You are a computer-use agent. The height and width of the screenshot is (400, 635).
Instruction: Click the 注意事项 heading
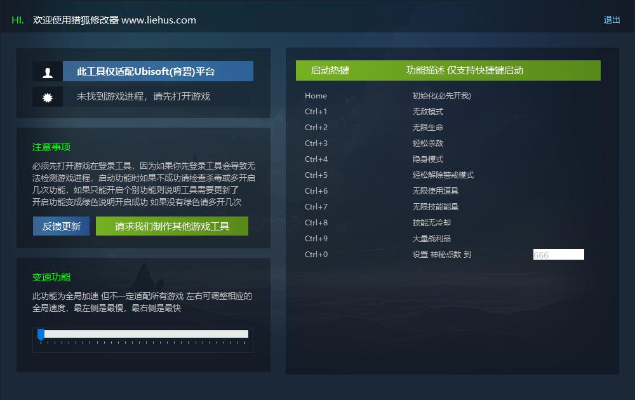click(x=51, y=147)
